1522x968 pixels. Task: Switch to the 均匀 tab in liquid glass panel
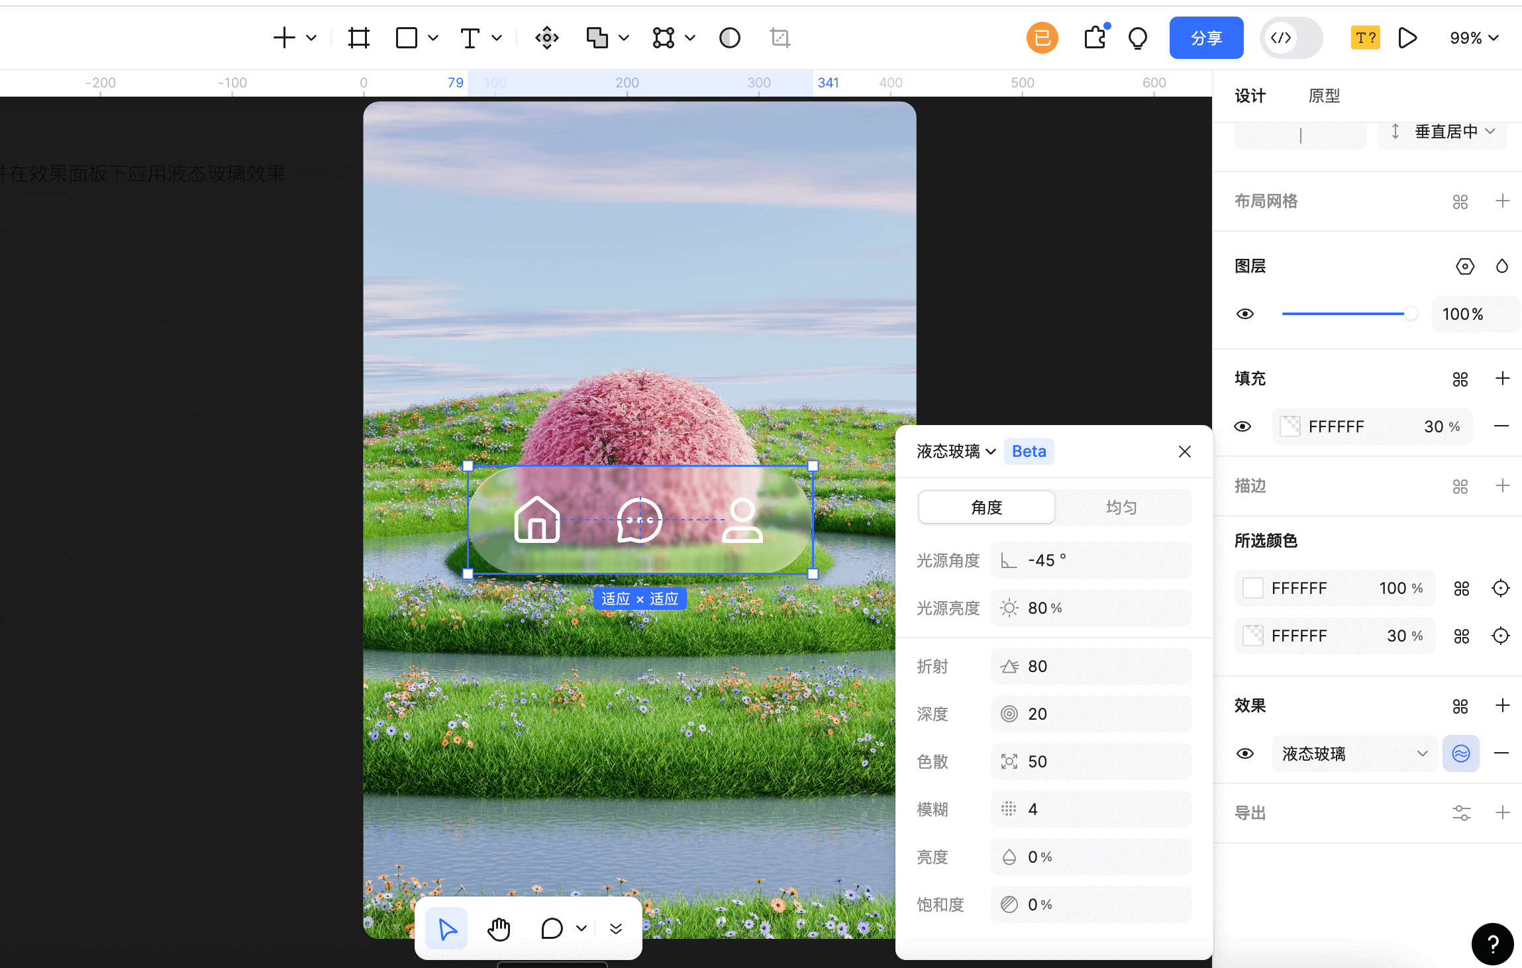pos(1121,507)
